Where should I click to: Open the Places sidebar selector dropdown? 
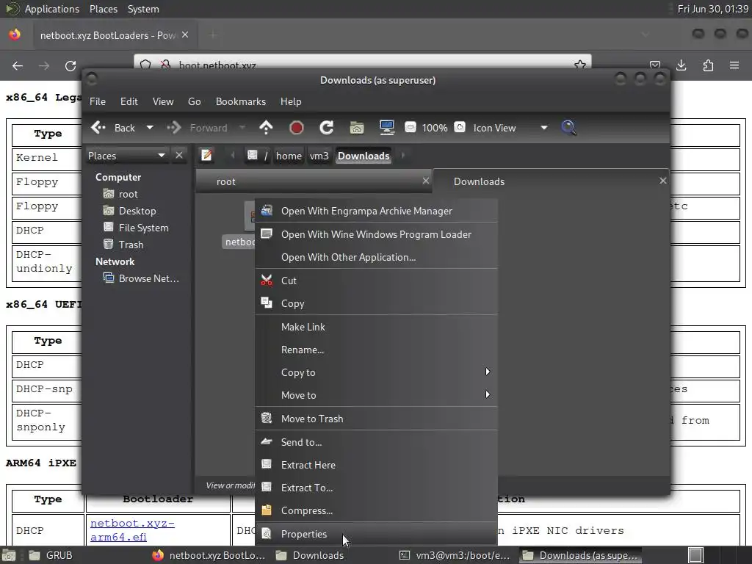(126, 156)
